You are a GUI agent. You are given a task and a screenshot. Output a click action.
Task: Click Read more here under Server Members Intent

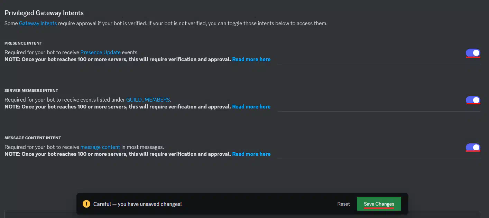(251, 107)
